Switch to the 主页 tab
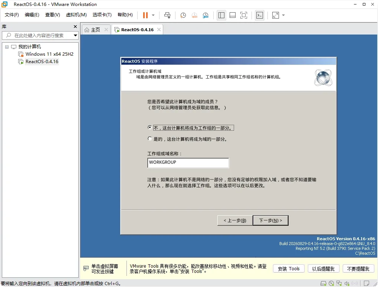The height and width of the screenshot is (287, 378). 95,30
